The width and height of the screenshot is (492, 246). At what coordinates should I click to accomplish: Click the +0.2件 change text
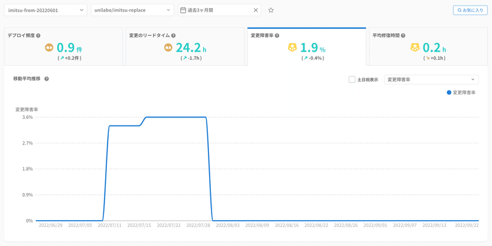(x=73, y=58)
